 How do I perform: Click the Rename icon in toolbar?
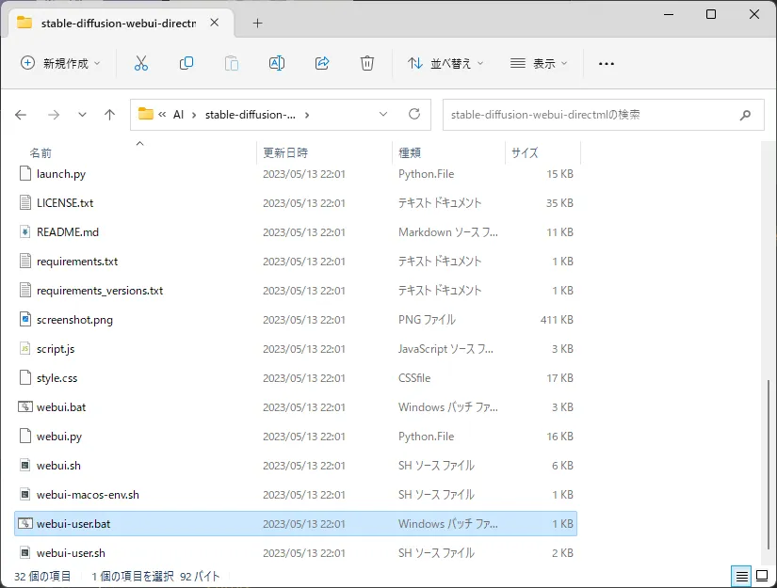pyautogui.click(x=277, y=63)
